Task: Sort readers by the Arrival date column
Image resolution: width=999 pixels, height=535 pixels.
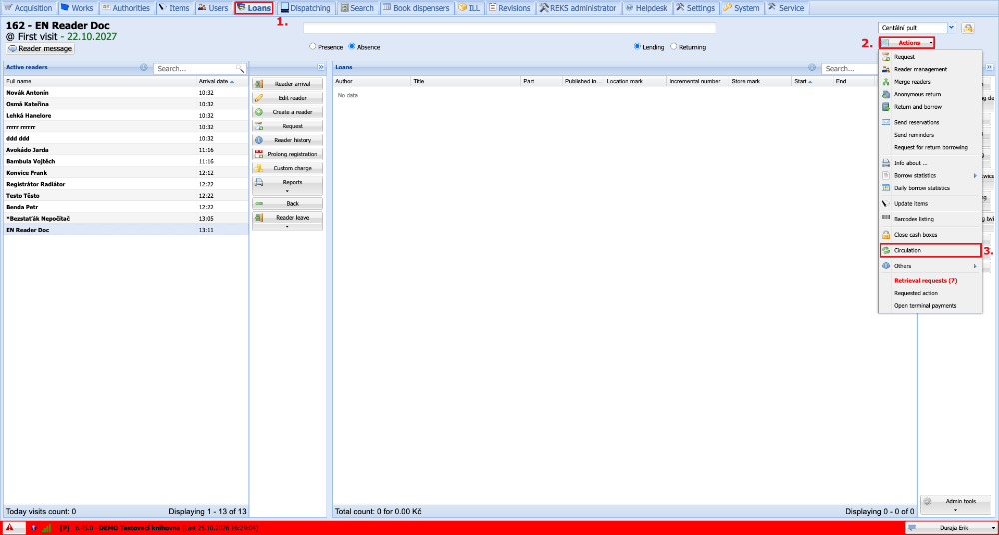Action: click(x=222, y=82)
